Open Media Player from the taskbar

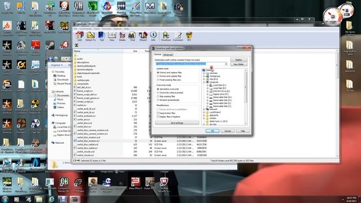click(16, 199)
